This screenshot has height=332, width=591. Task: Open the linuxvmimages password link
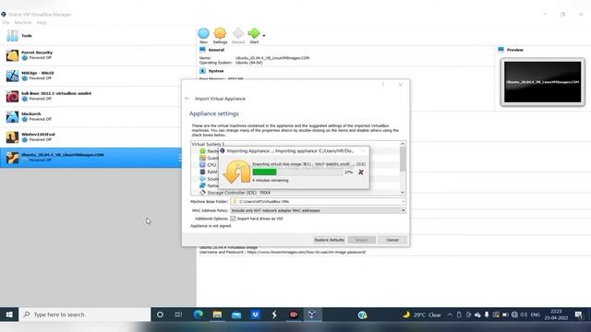click(x=306, y=252)
